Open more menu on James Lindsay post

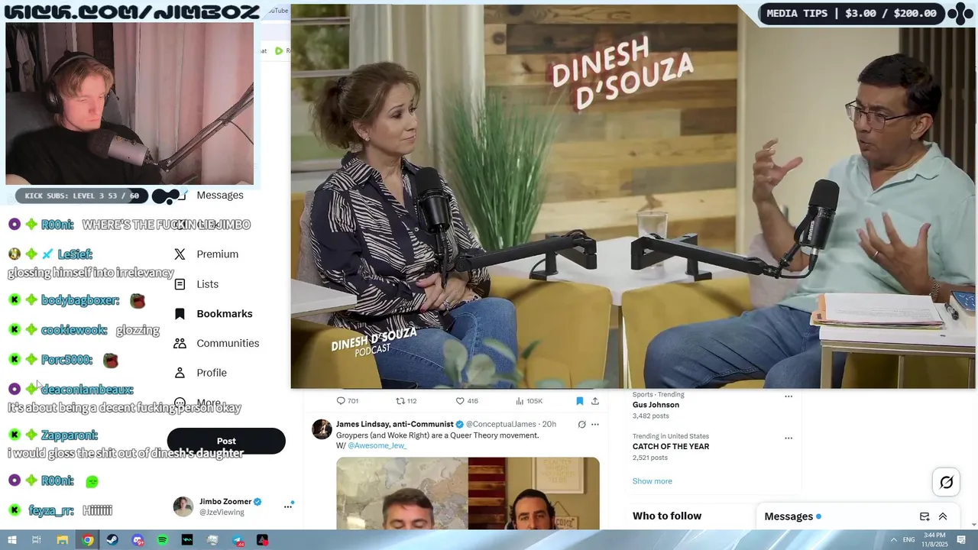(595, 425)
